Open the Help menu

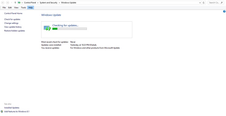pos(31,8)
